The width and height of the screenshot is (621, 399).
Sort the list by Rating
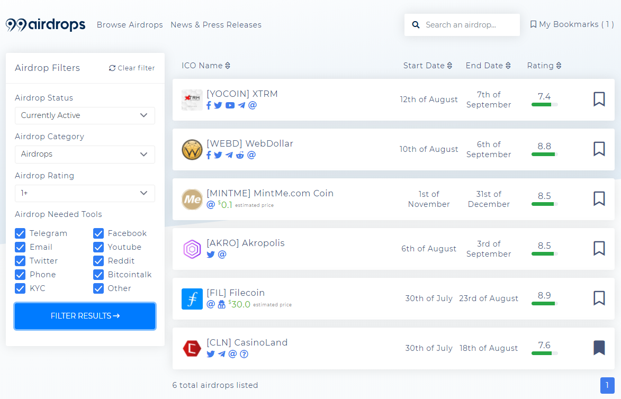tap(544, 66)
